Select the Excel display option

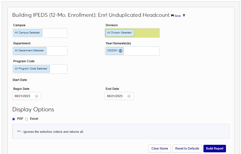click(x=26, y=119)
